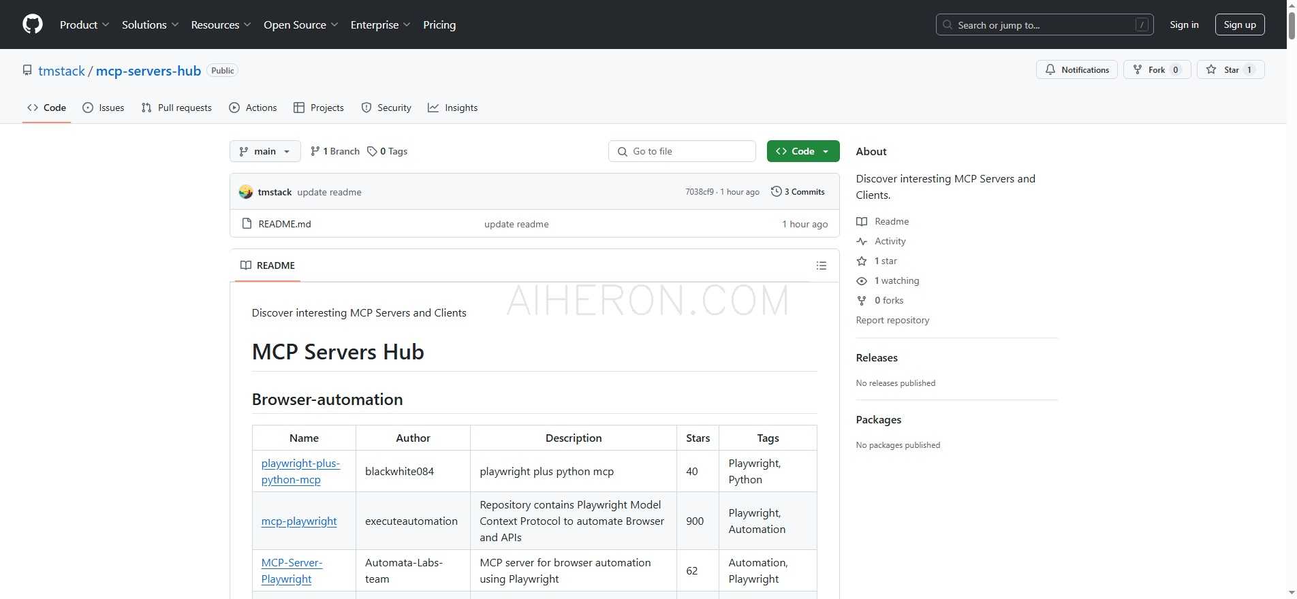Open the main branch selector dropdown
1297x599 pixels.
tap(265, 151)
